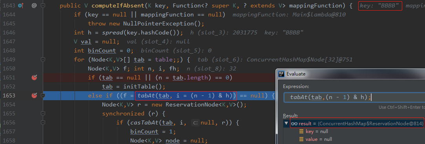Viewport: 425px width, 144px height.
Task: Click the 'Expression:' label
Action: [295, 86]
